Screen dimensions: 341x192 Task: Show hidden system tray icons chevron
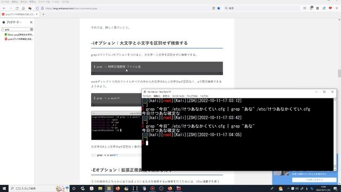(288, 188)
